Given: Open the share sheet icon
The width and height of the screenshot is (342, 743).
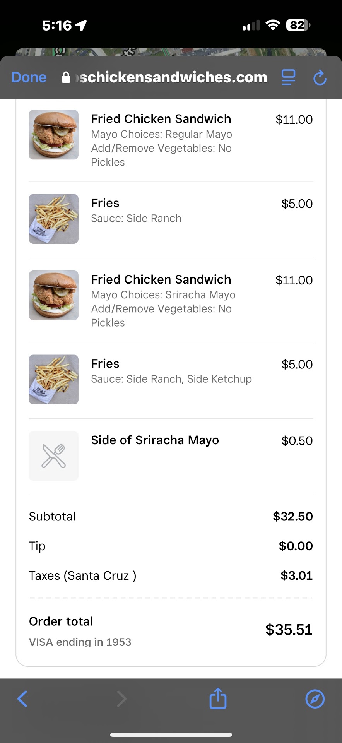Looking at the screenshot, I should click(x=218, y=698).
